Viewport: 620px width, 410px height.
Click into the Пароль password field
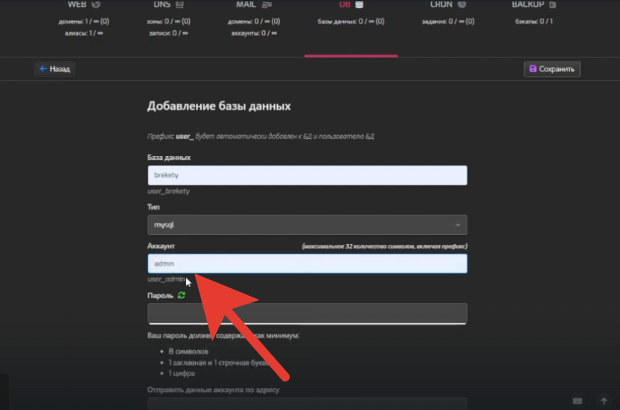coord(307,313)
